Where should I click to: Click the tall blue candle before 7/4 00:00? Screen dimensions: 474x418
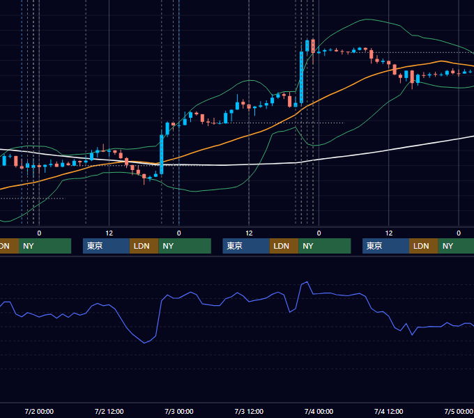coord(301,78)
